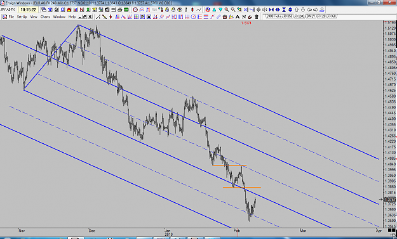Click the right arrow scroll chart icon

click(x=316, y=10)
